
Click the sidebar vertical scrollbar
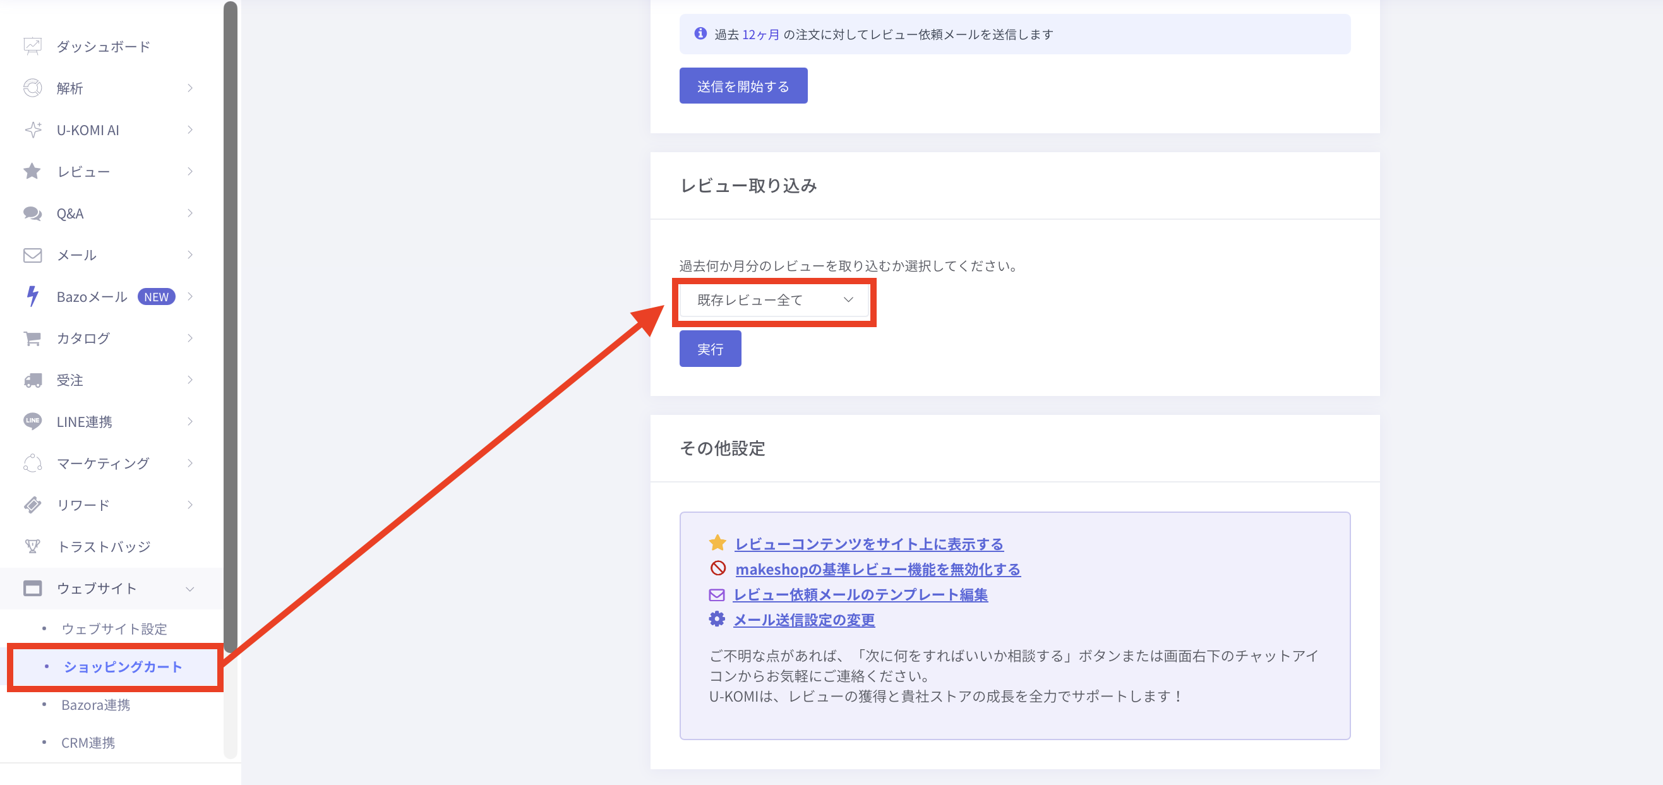(231, 323)
